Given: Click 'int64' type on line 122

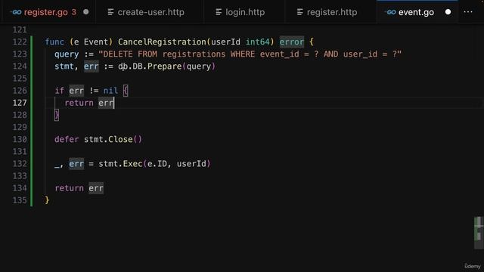Looking at the screenshot, I should coord(257,42).
